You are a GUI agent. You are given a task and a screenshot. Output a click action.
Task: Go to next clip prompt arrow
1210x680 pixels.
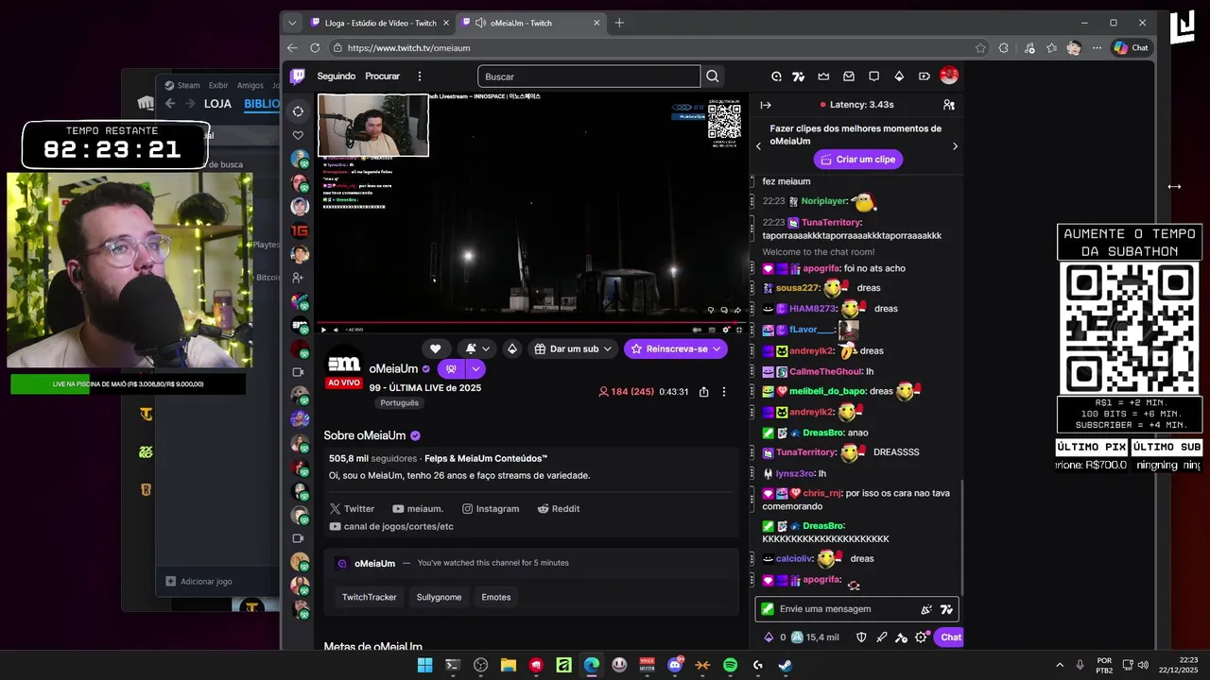click(955, 146)
